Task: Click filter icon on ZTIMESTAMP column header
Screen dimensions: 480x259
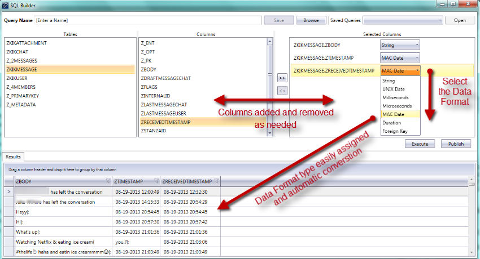Action: click(155, 181)
